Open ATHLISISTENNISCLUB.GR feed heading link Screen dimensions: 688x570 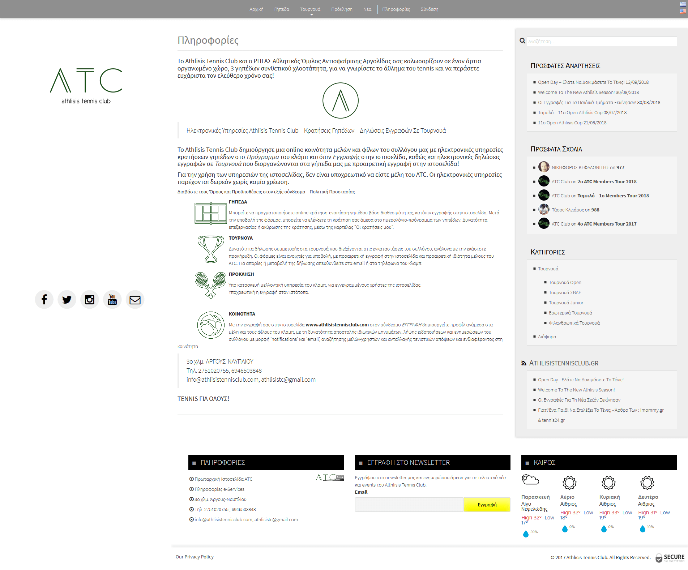tap(564, 363)
